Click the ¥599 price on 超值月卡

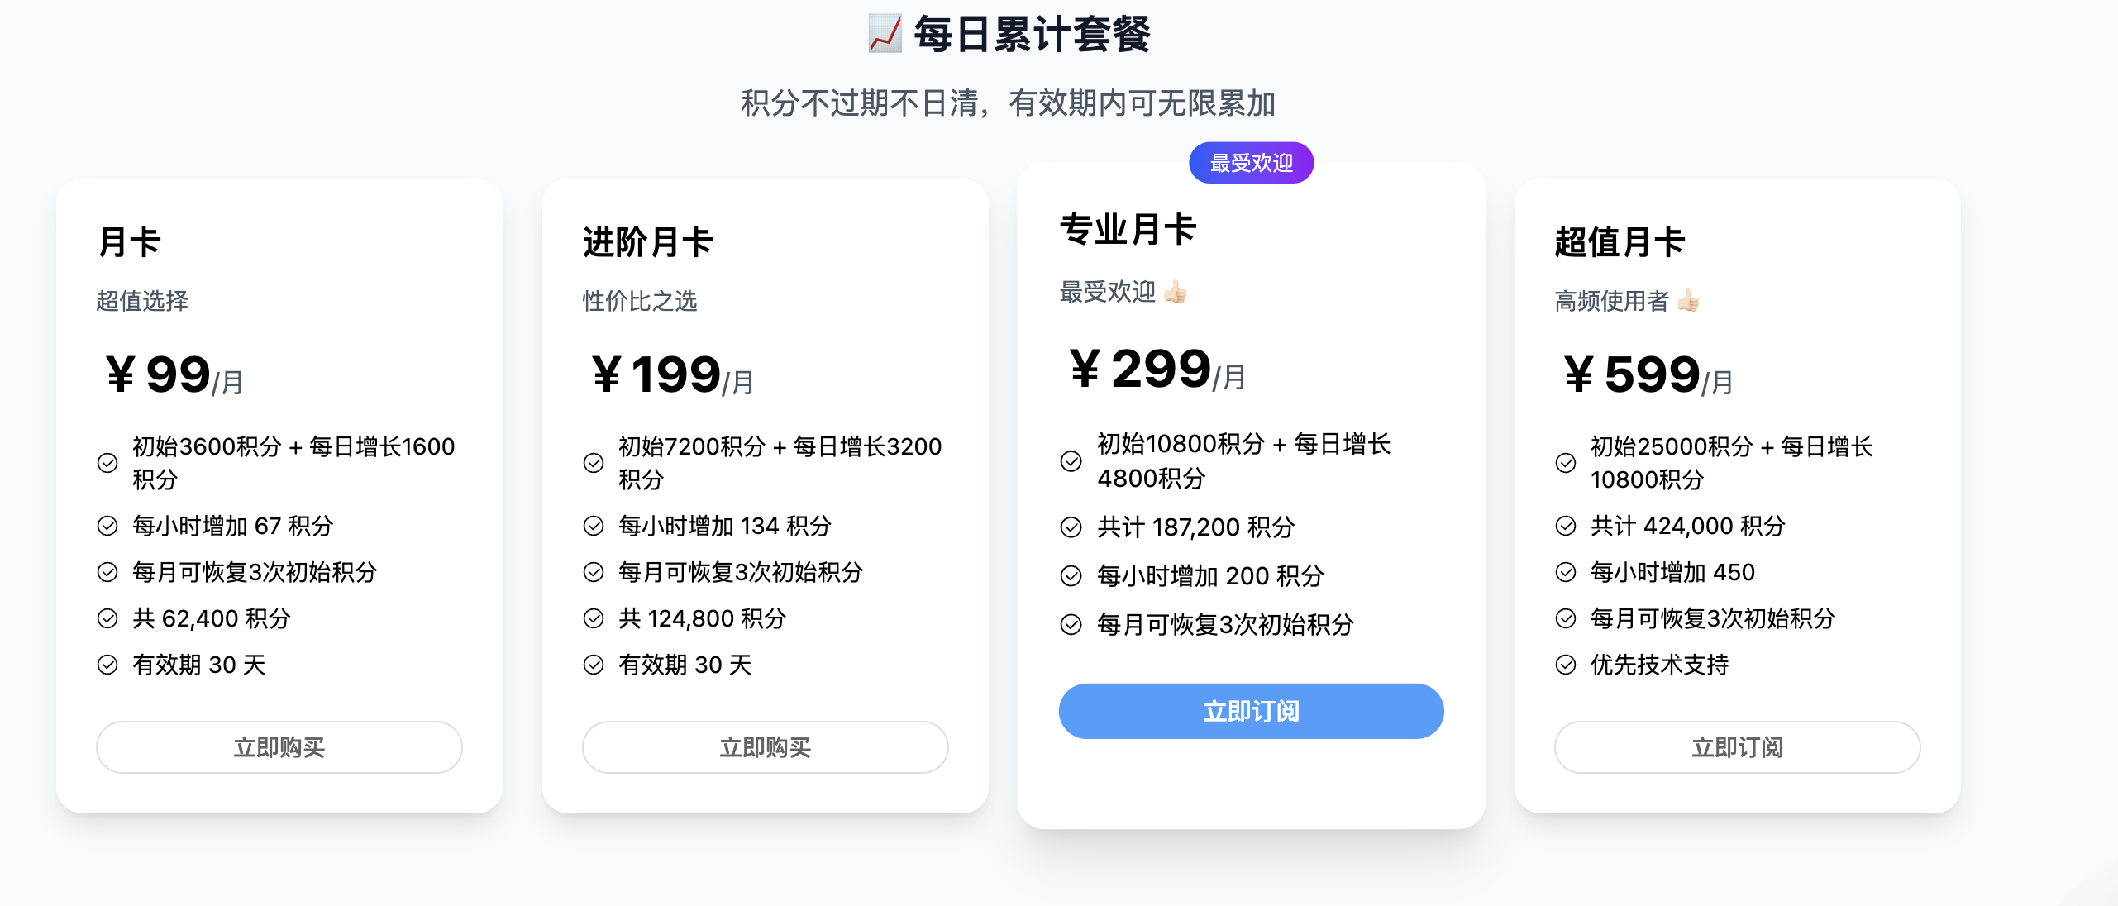point(1632,375)
